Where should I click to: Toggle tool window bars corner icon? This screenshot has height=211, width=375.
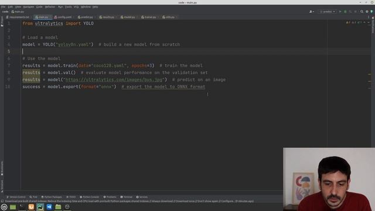(2, 201)
